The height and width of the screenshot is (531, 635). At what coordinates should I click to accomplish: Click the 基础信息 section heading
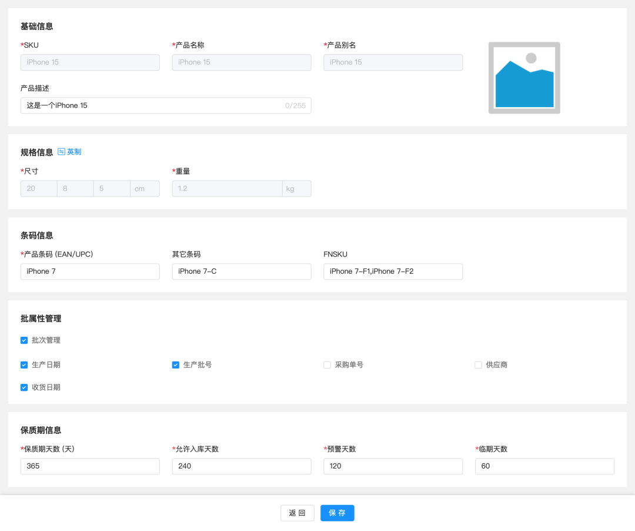[37, 26]
